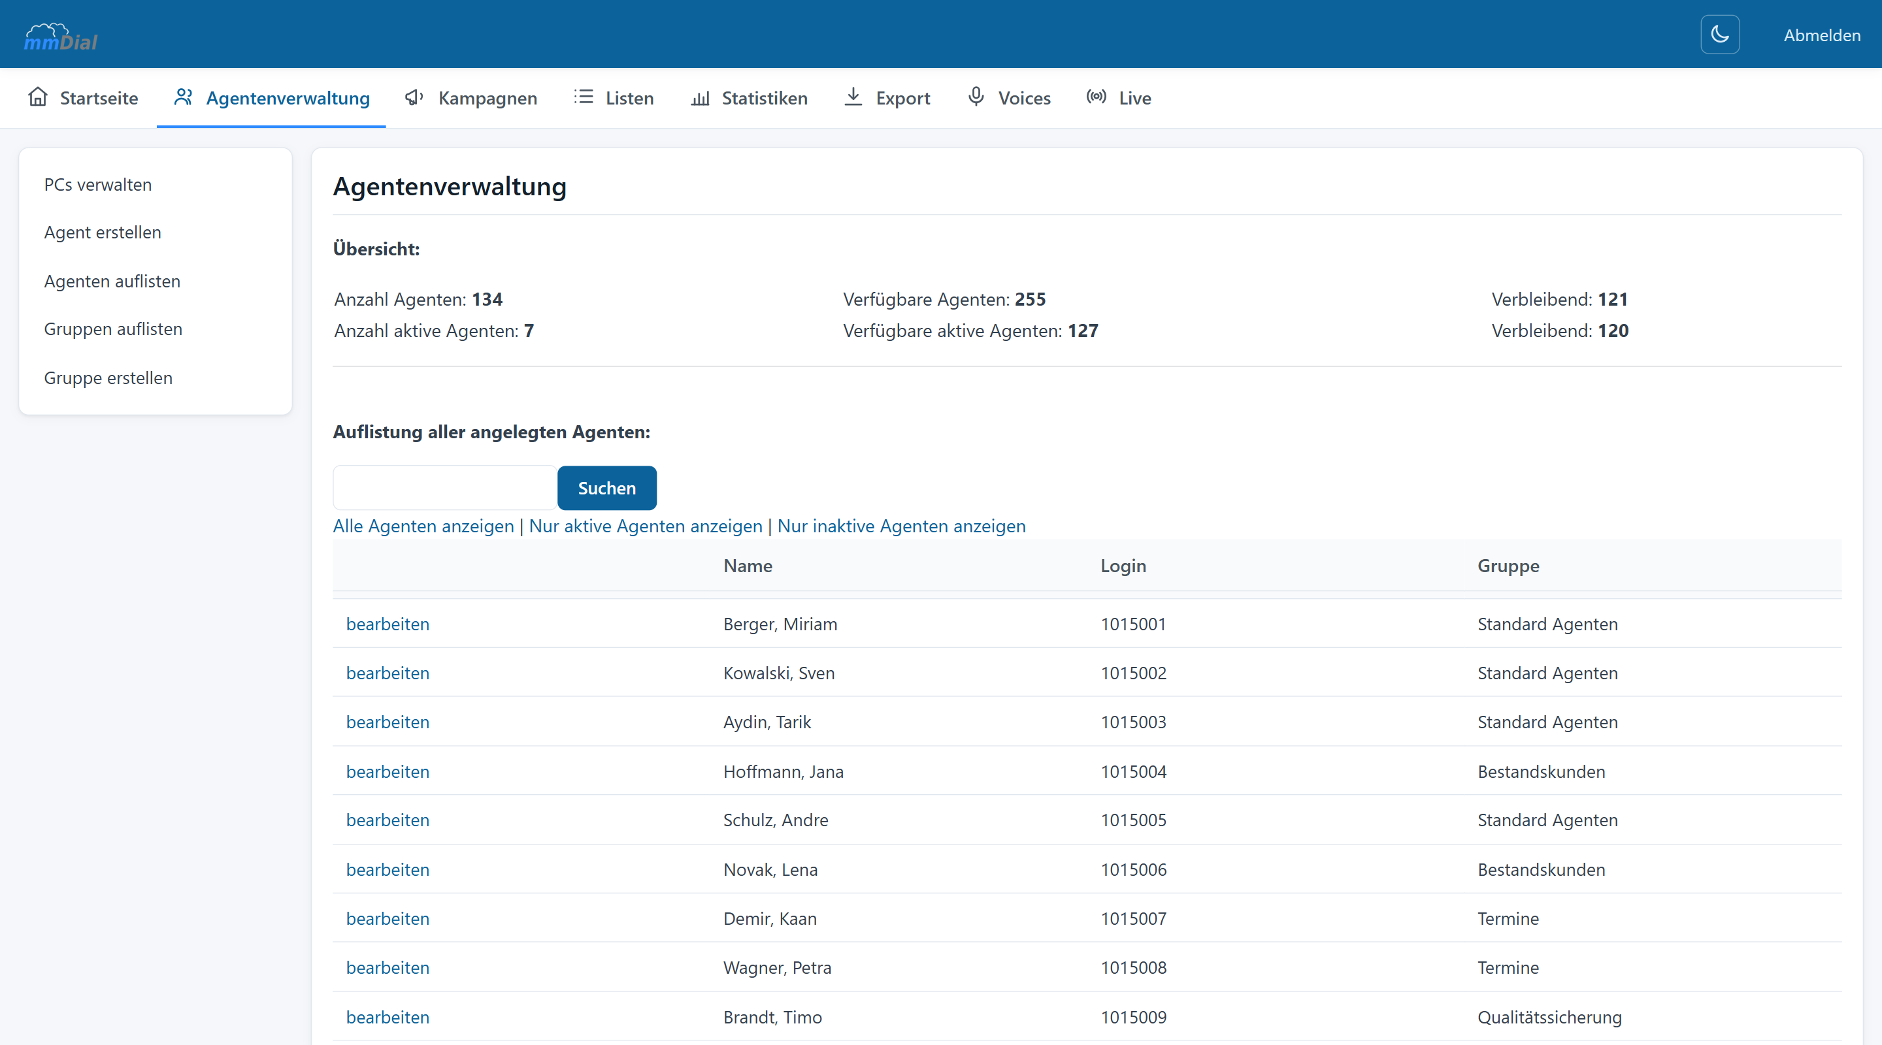
Task: Click the name Aydin, Tarik
Action: tap(767, 722)
